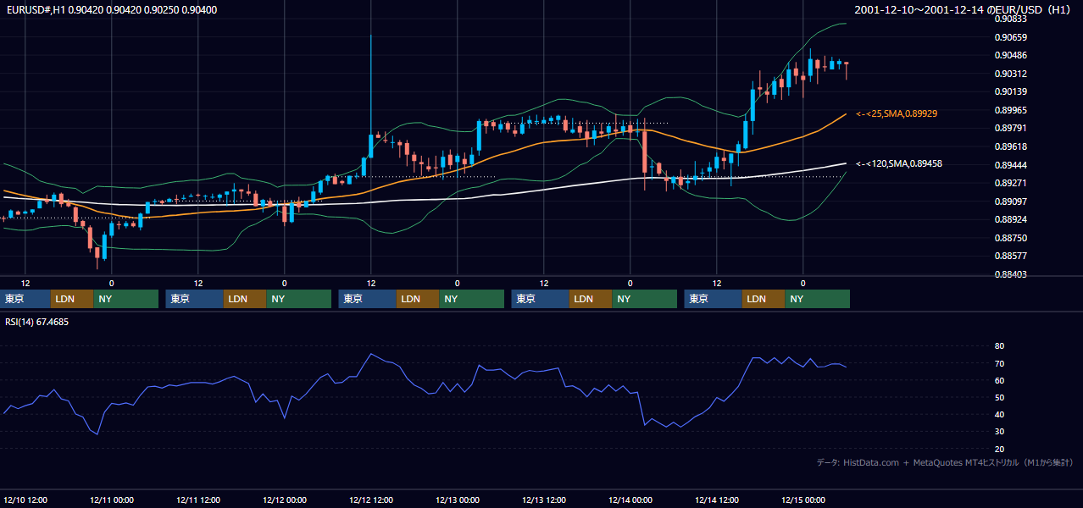Select the 12/14 12:00 date axis label
The width and height of the screenshot is (1083, 508).
717,500
